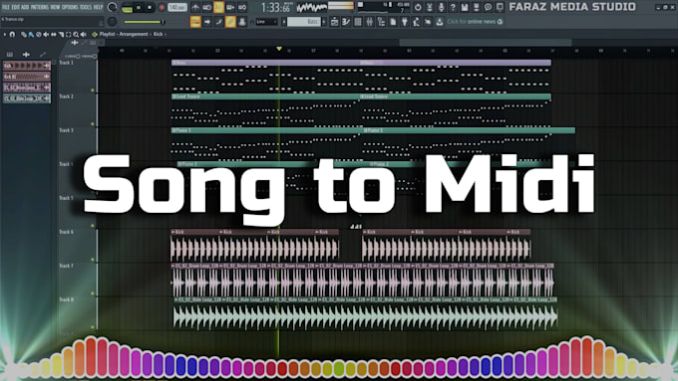Click the undo circular arrow icon

click(x=418, y=7)
